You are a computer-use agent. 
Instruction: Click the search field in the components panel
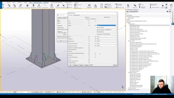coord(148,14)
